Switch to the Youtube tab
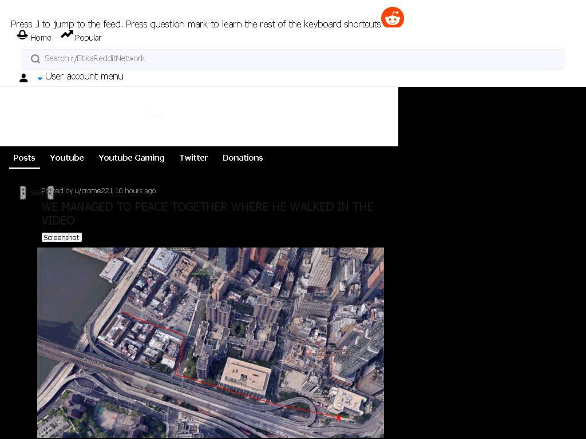This screenshot has height=439, width=586. 67,158
